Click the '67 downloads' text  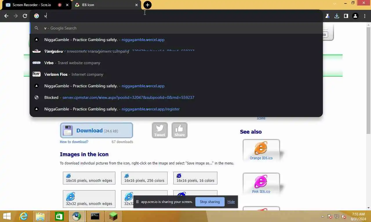tap(122, 142)
